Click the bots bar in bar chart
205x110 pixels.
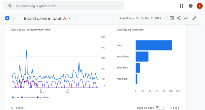point(154,45)
